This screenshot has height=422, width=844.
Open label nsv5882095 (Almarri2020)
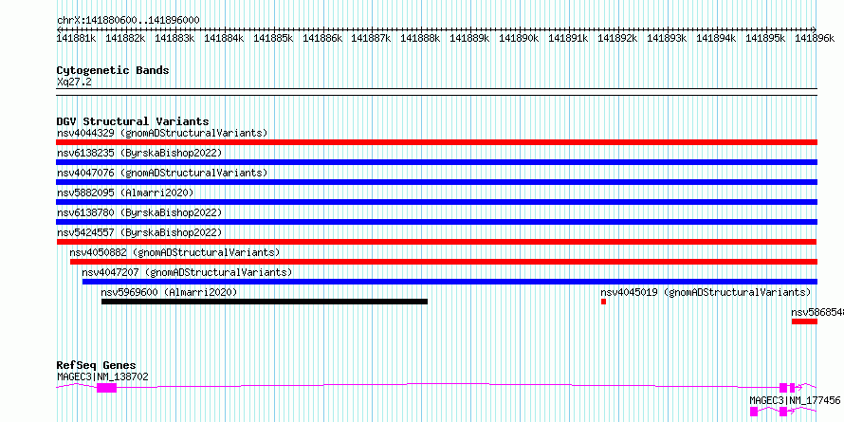pos(125,193)
